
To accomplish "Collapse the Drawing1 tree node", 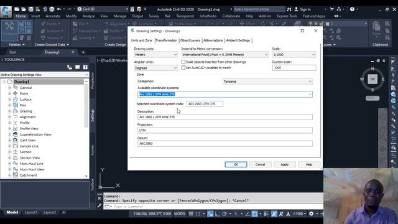I will (4, 82).
